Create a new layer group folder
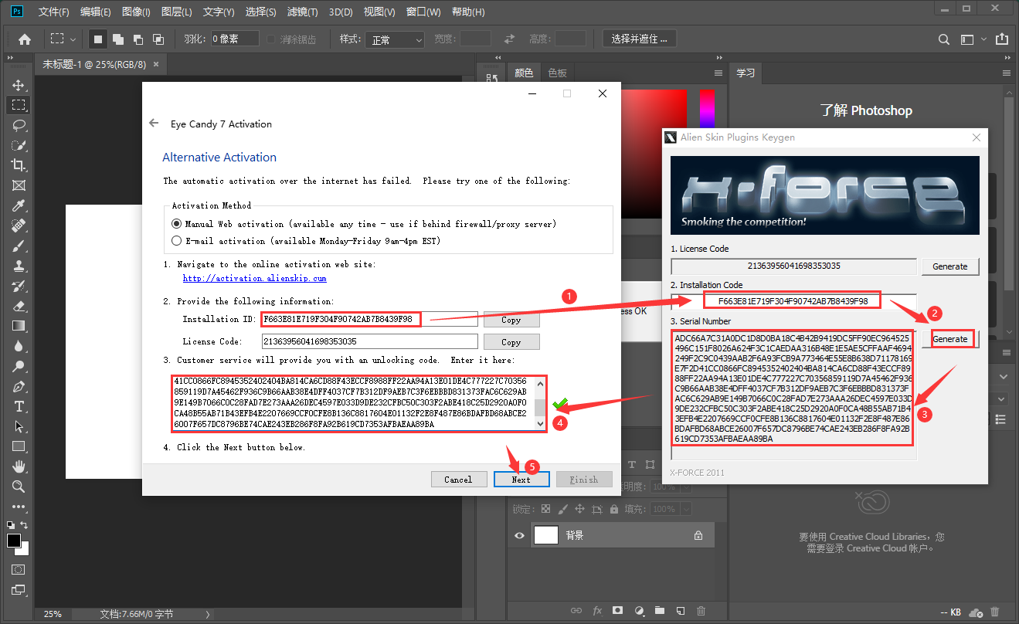 [659, 610]
